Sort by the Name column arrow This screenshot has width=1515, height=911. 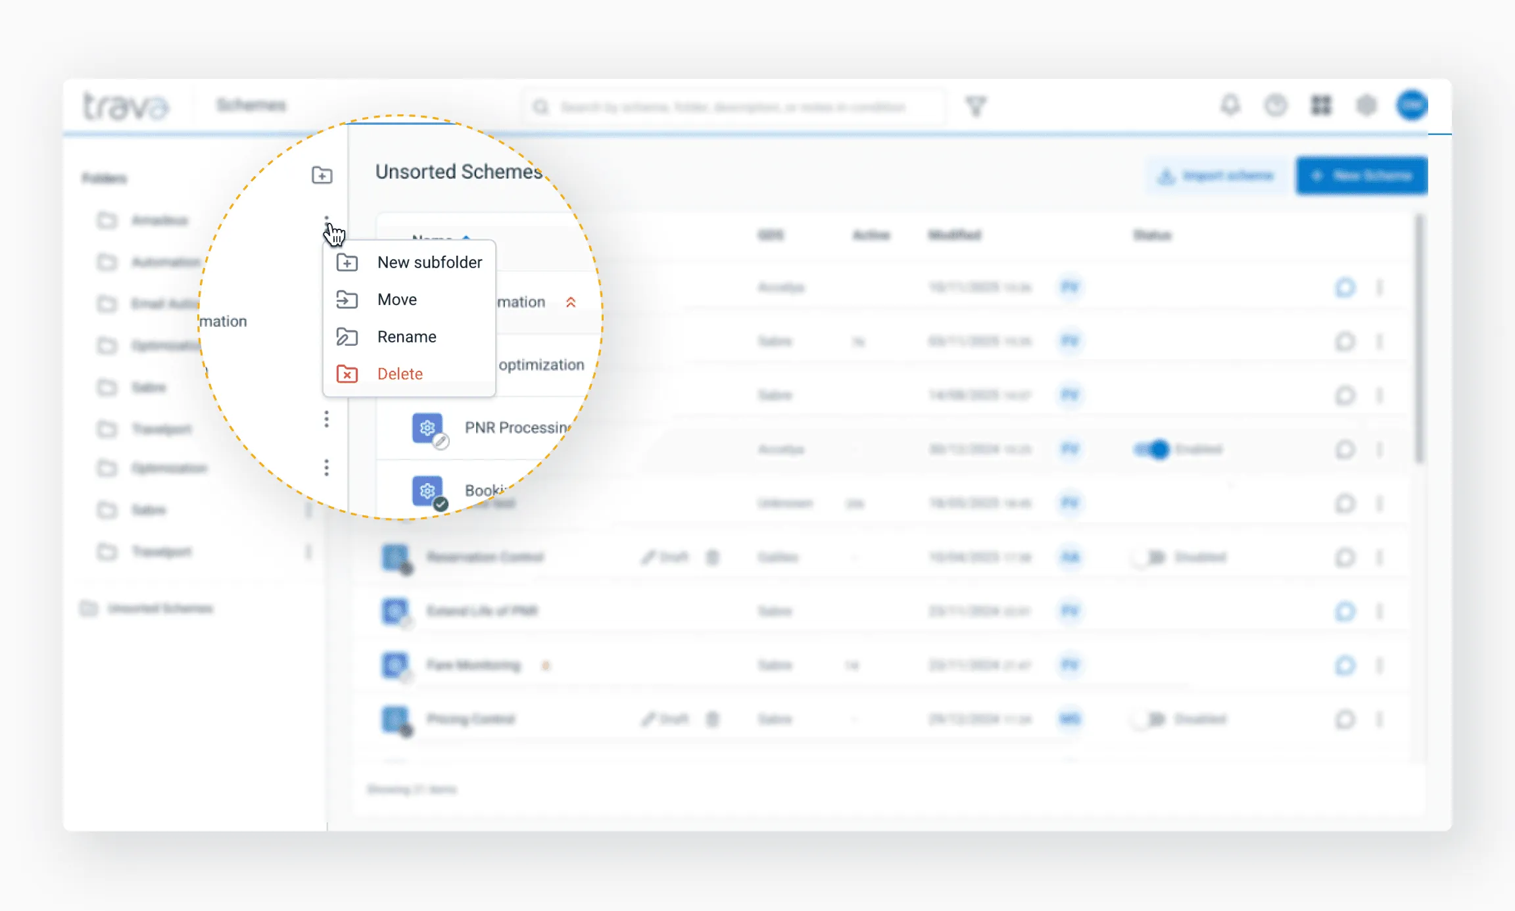click(x=467, y=239)
